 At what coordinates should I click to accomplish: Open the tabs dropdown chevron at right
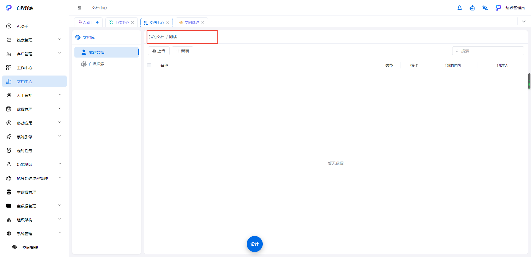point(524,22)
